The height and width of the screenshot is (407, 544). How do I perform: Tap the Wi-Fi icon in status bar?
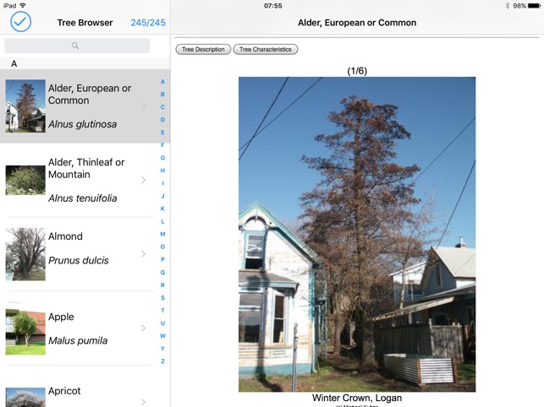tap(23, 6)
